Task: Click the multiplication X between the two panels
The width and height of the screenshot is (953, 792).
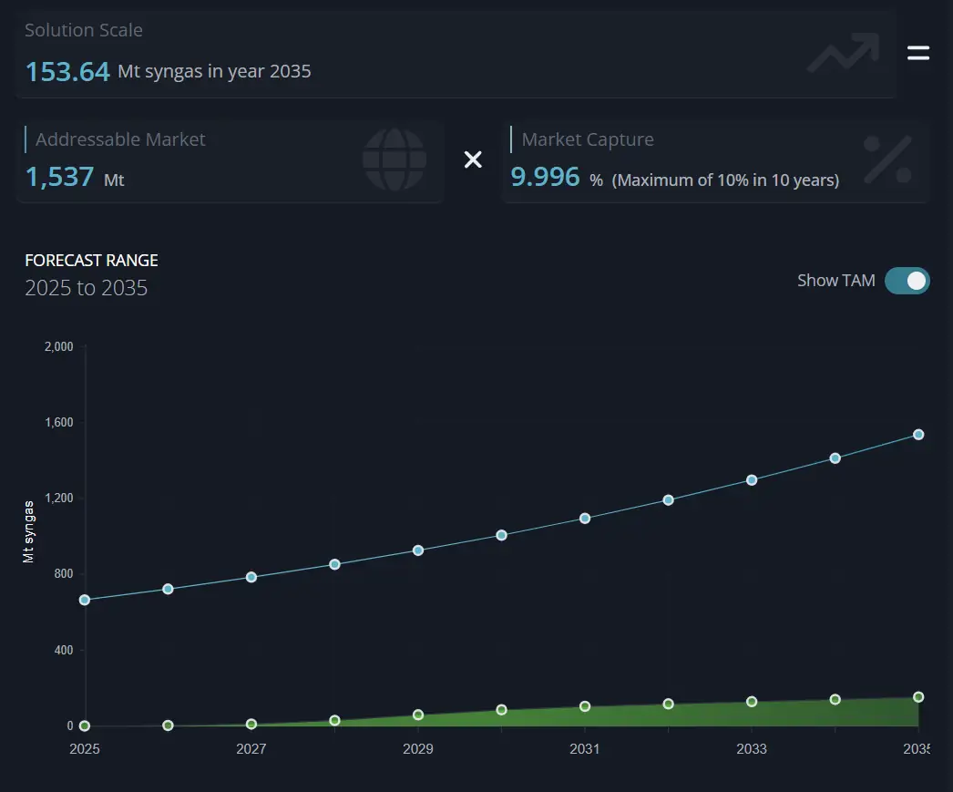Action: (473, 159)
